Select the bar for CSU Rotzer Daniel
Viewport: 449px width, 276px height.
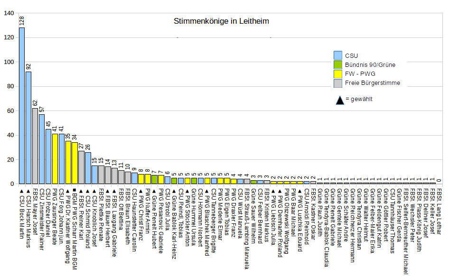pyautogui.click(x=48, y=156)
